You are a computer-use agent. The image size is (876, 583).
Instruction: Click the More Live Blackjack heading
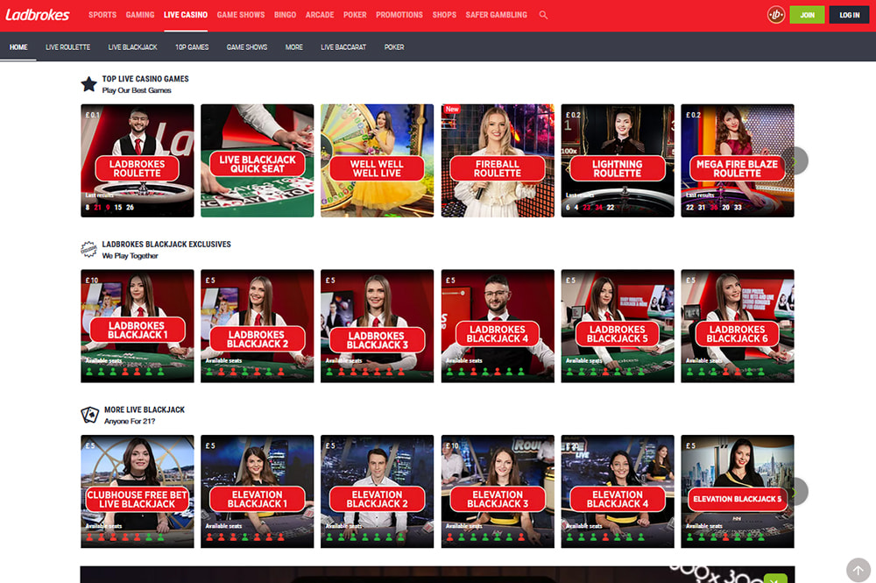click(145, 409)
